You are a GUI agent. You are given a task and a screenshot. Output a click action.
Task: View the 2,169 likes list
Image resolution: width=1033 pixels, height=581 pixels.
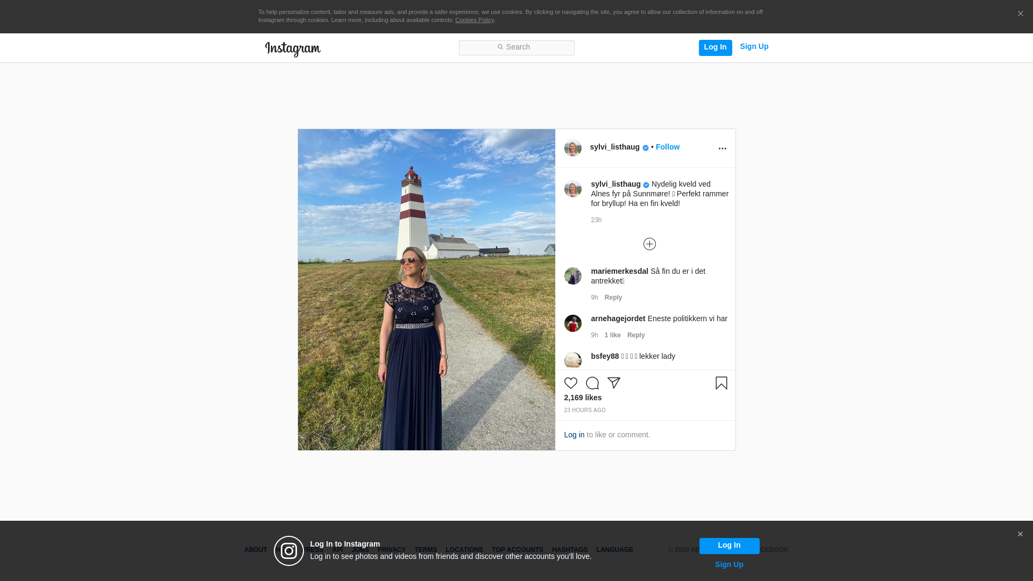[583, 398]
